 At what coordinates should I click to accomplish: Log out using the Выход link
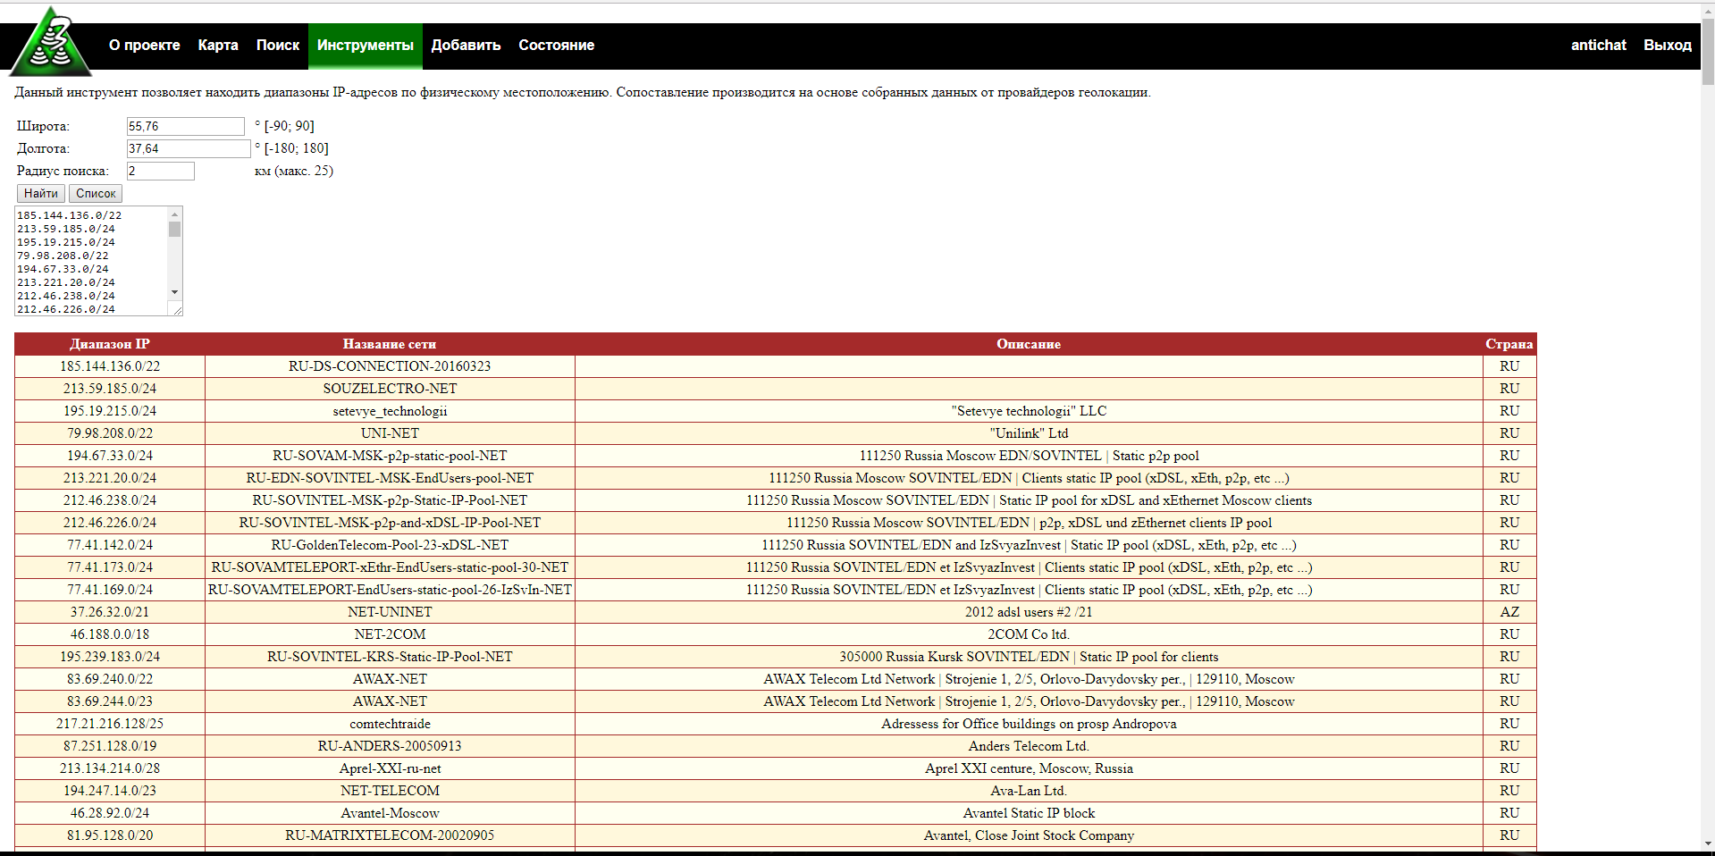tap(1667, 46)
